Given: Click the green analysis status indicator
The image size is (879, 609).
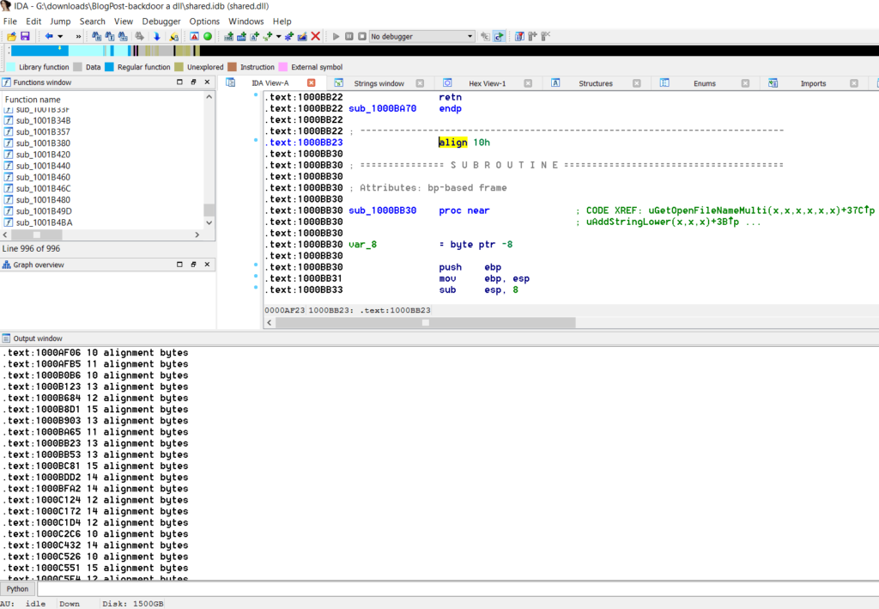Looking at the screenshot, I should pos(208,36).
